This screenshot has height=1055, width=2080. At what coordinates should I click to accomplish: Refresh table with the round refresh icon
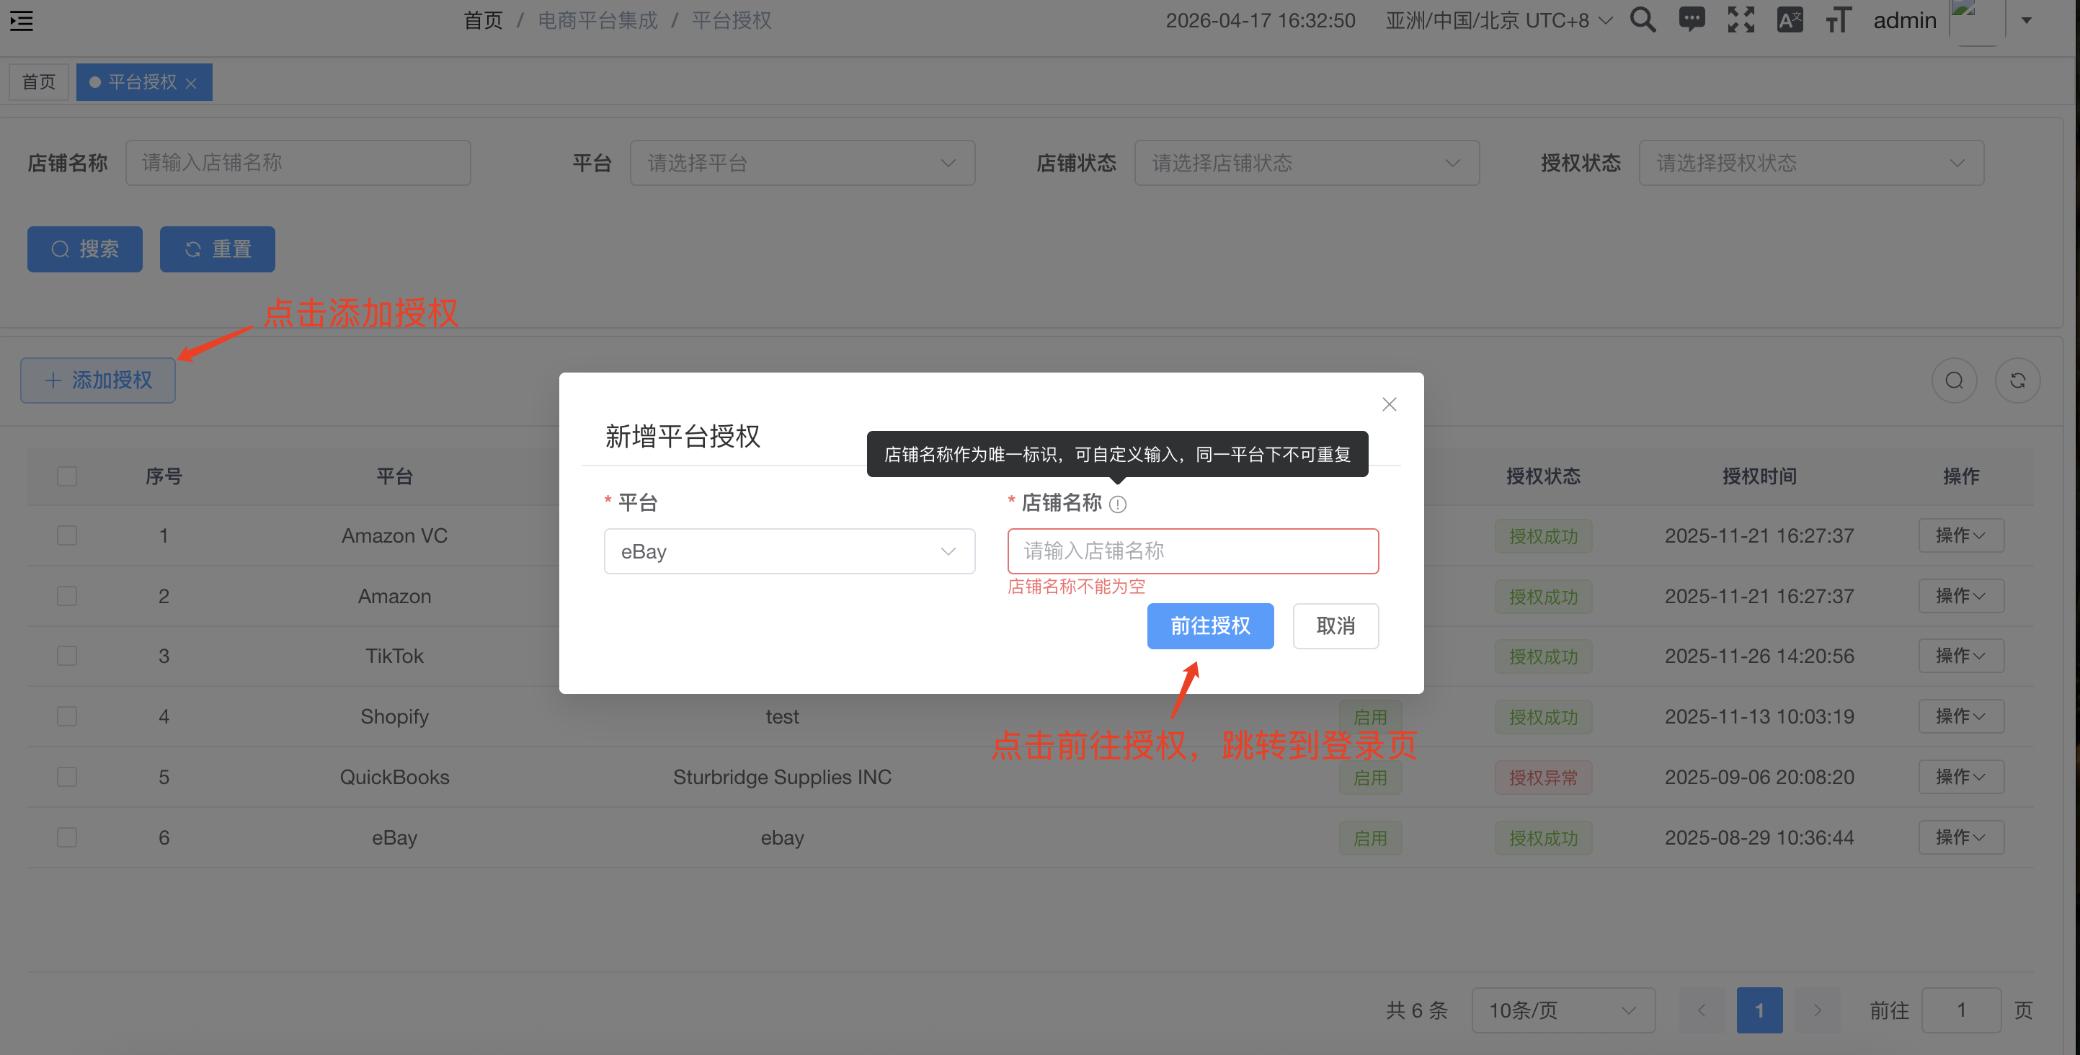pyautogui.click(x=2017, y=380)
